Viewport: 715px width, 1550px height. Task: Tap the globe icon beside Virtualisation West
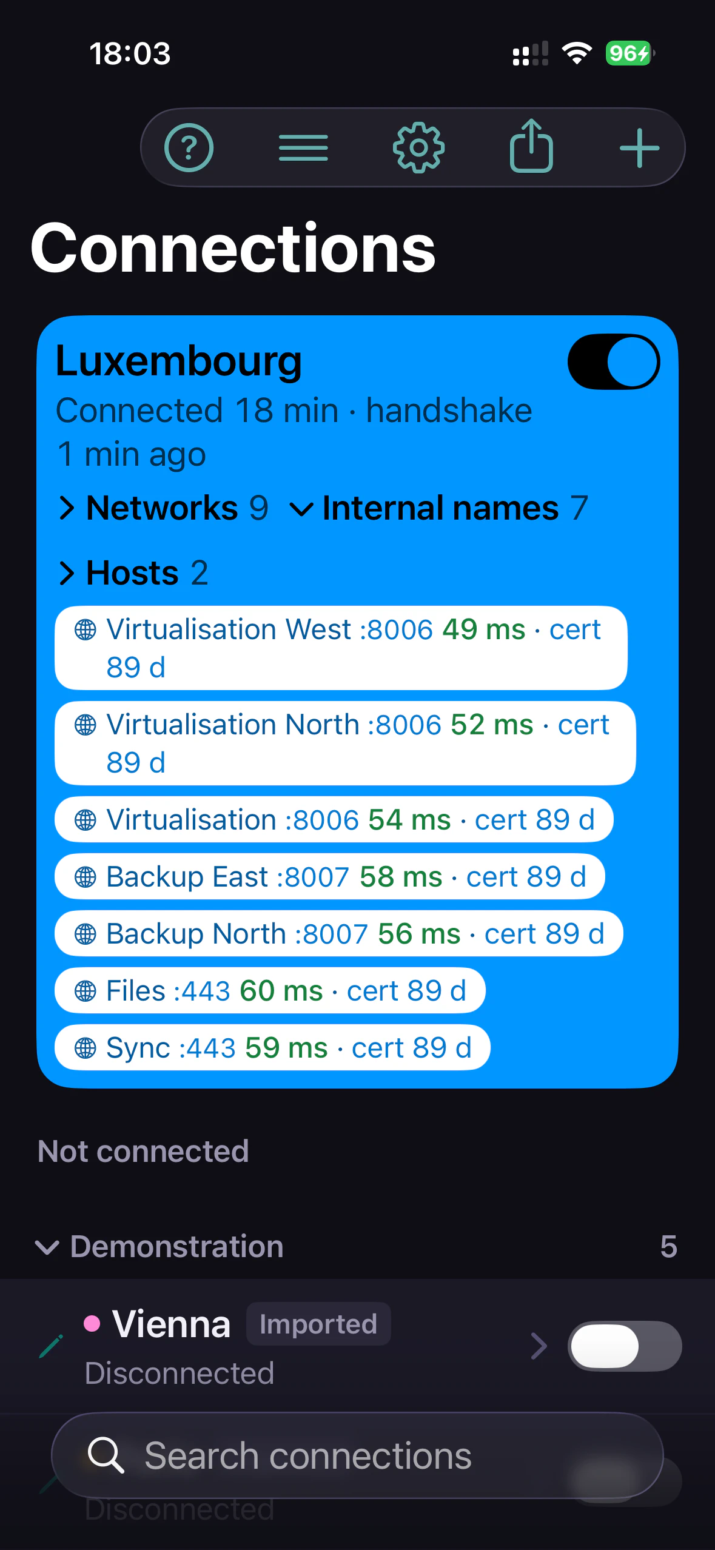coord(85,629)
